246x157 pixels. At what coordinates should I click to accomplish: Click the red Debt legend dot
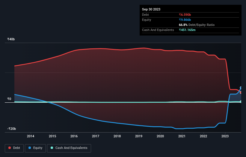[10, 148]
